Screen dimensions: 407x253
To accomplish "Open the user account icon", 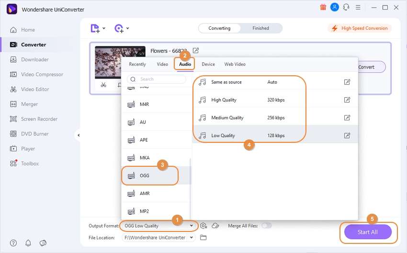I will (335, 7).
